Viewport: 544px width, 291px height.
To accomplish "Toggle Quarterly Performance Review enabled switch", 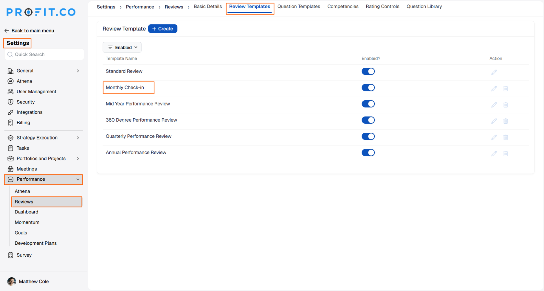I will click(x=368, y=136).
